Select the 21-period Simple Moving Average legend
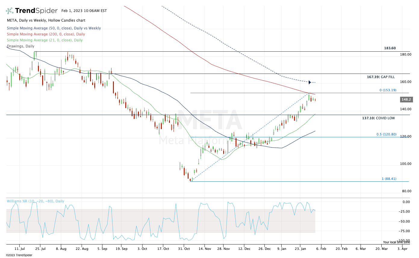The image size is (419, 258). coord(45,40)
